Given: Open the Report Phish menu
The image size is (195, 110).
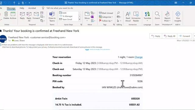Looking at the screenshot, I should (x=167, y=16).
